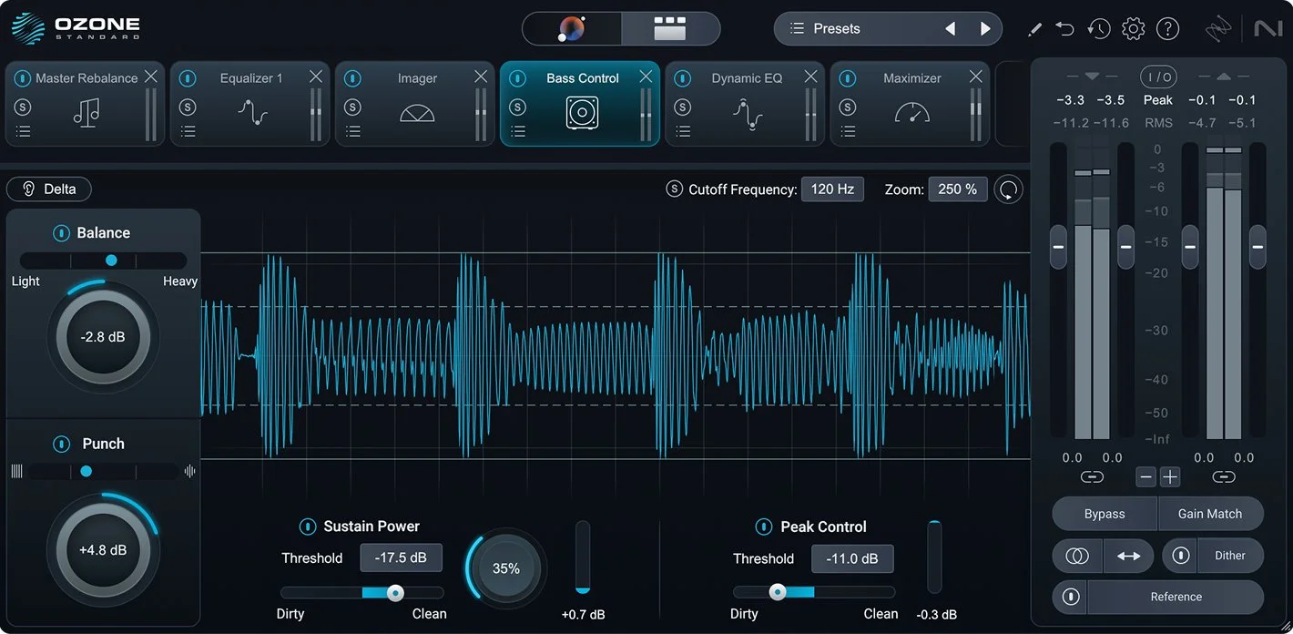Enable the Bypass button

coord(1105,513)
